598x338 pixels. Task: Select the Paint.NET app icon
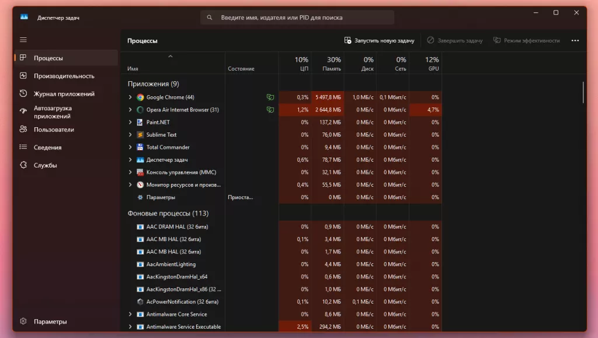[140, 123]
